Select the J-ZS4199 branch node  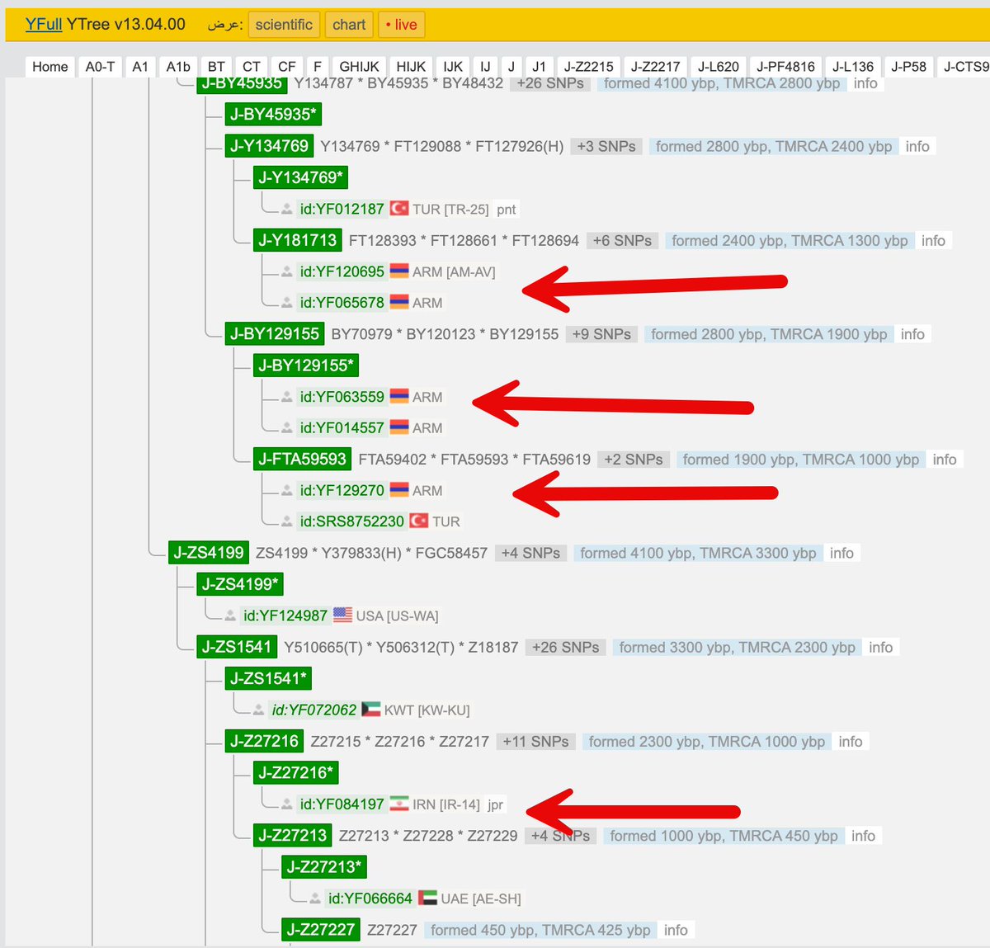[209, 553]
